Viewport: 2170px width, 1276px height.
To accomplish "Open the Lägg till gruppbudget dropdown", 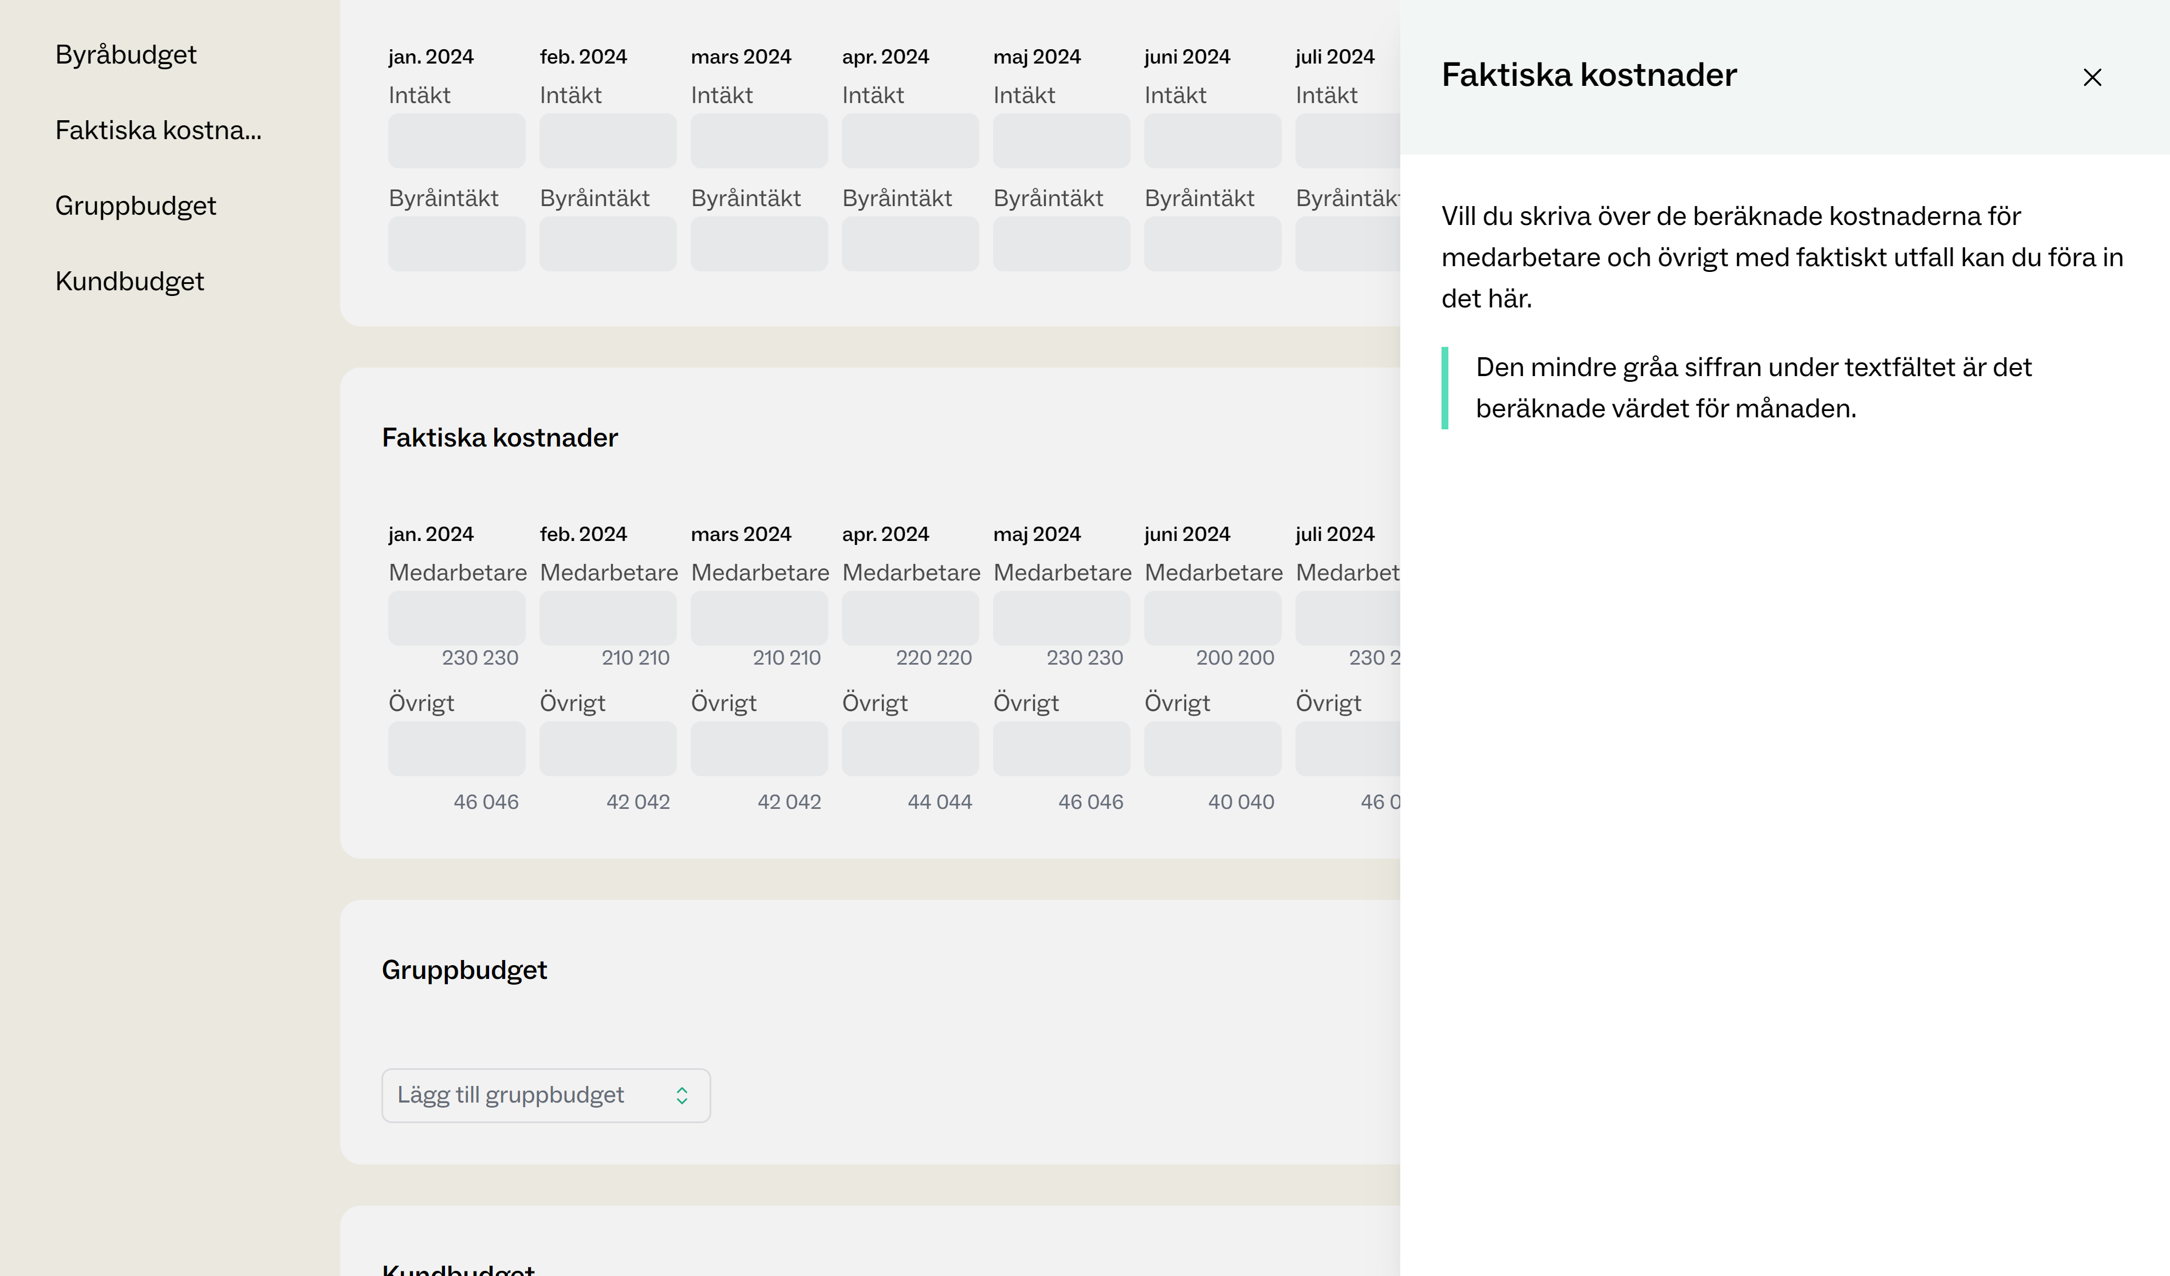I will coord(546,1095).
